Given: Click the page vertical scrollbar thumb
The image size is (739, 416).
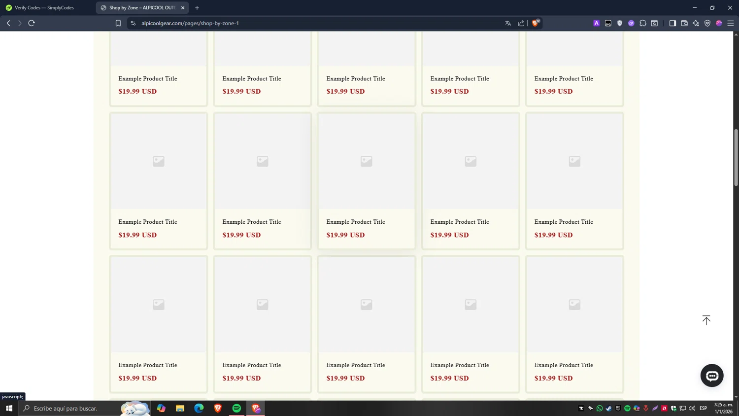Looking at the screenshot, I should tap(736, 158).
